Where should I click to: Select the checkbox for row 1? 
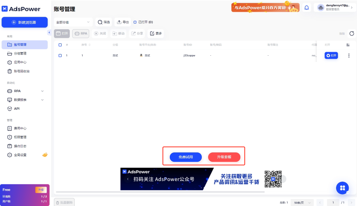click(60, 56)
